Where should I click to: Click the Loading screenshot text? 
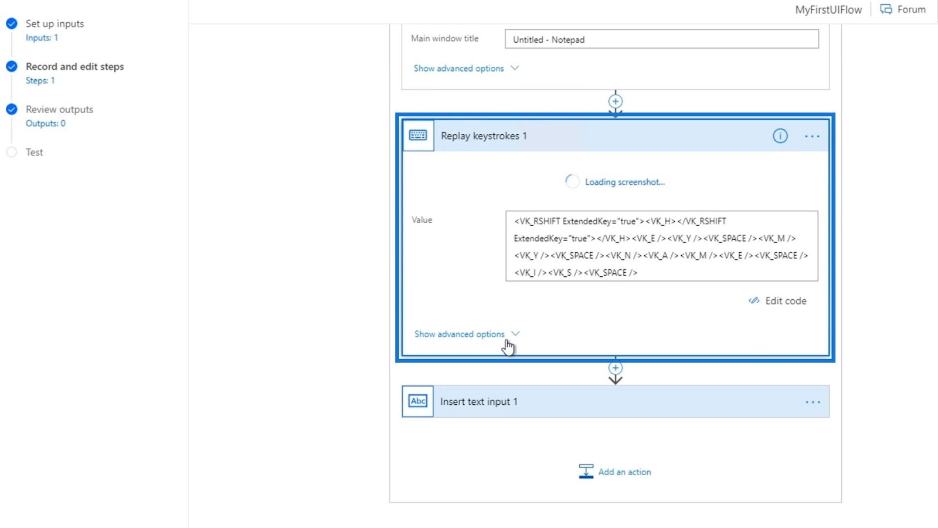click(x=624, y=182)
